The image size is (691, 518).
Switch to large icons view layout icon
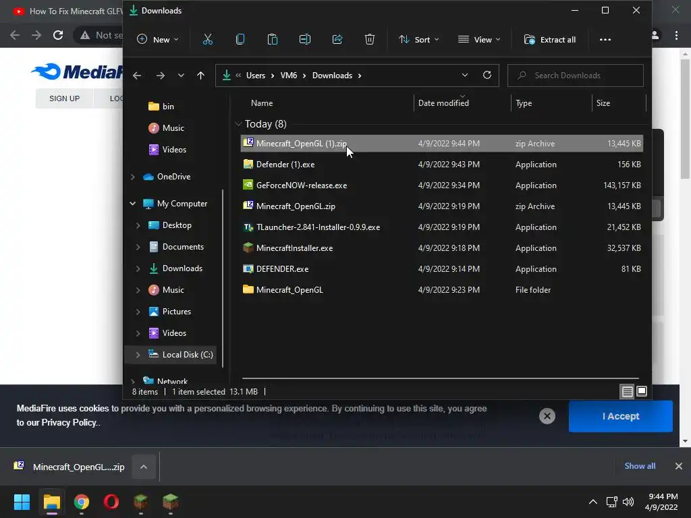(x=642, y=391)
